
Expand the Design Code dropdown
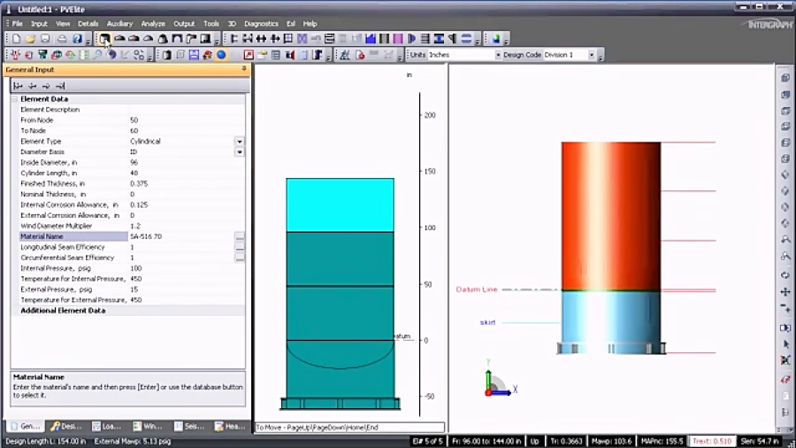[599, 55]
